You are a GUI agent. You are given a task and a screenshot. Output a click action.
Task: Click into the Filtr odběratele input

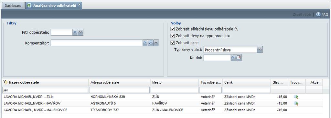(x=62, y=32)
